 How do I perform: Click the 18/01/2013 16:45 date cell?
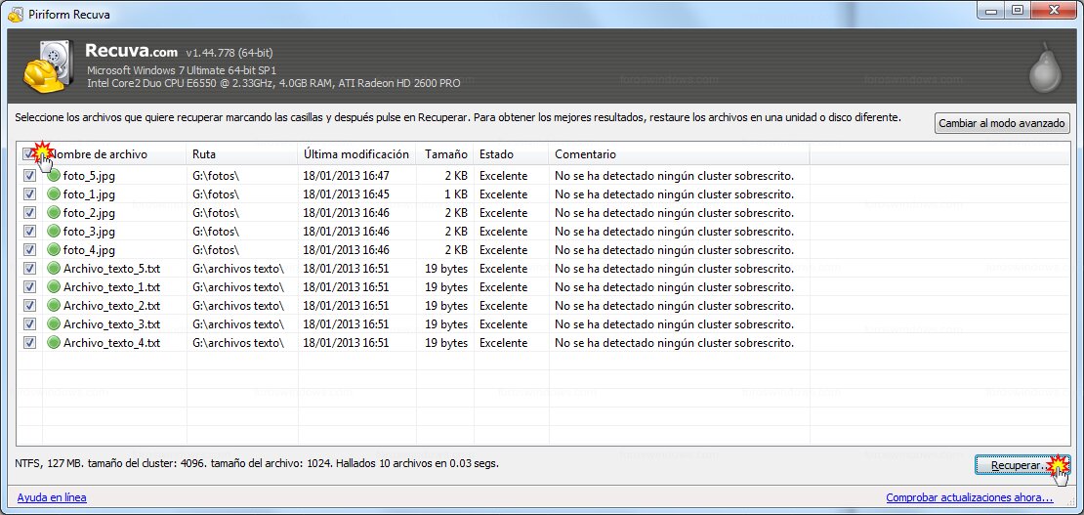coord(346,194)
